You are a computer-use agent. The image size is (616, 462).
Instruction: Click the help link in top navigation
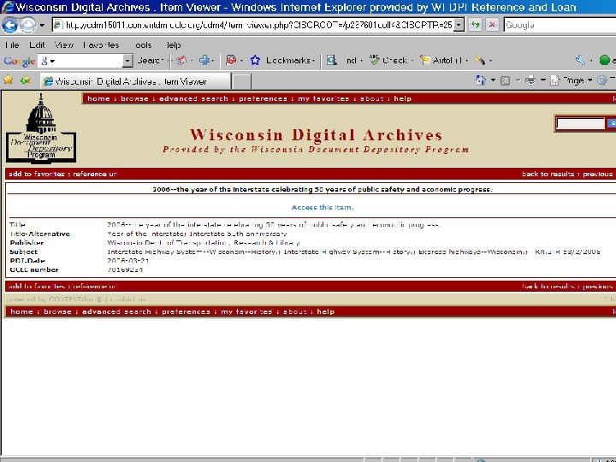pos(403,98)
